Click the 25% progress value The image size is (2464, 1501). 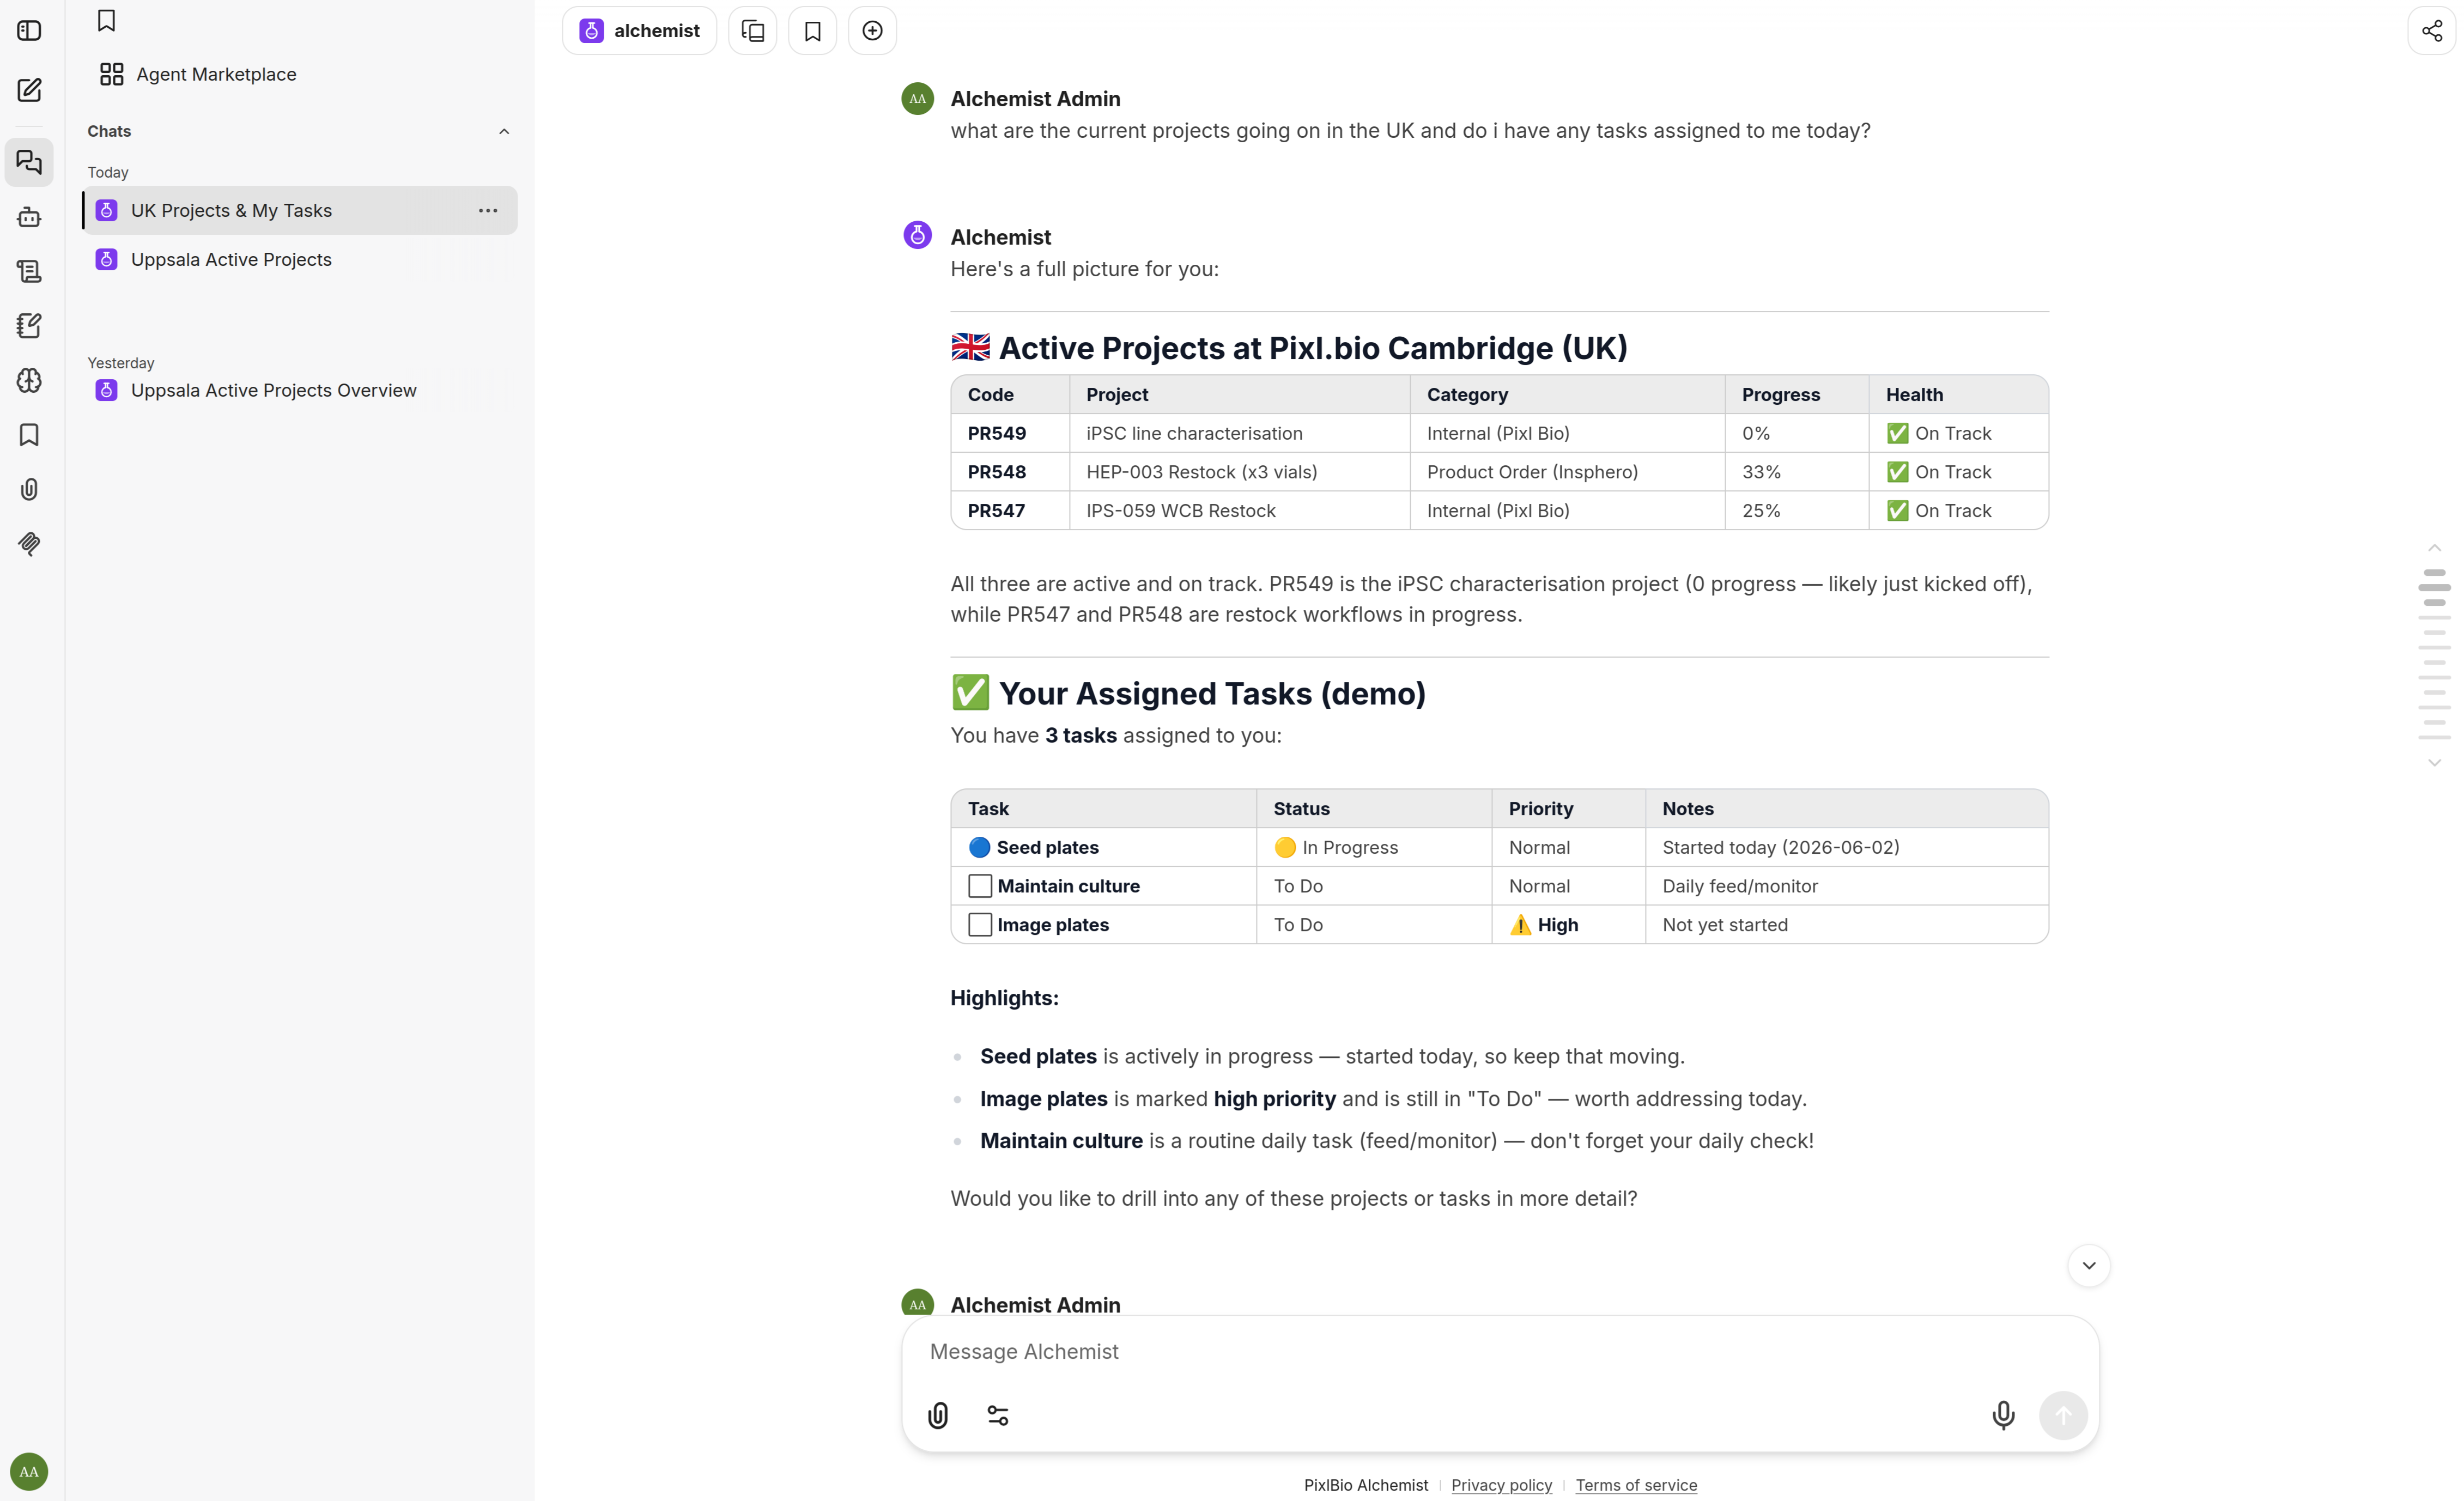pyautogui.click(x=1761, y=511)
